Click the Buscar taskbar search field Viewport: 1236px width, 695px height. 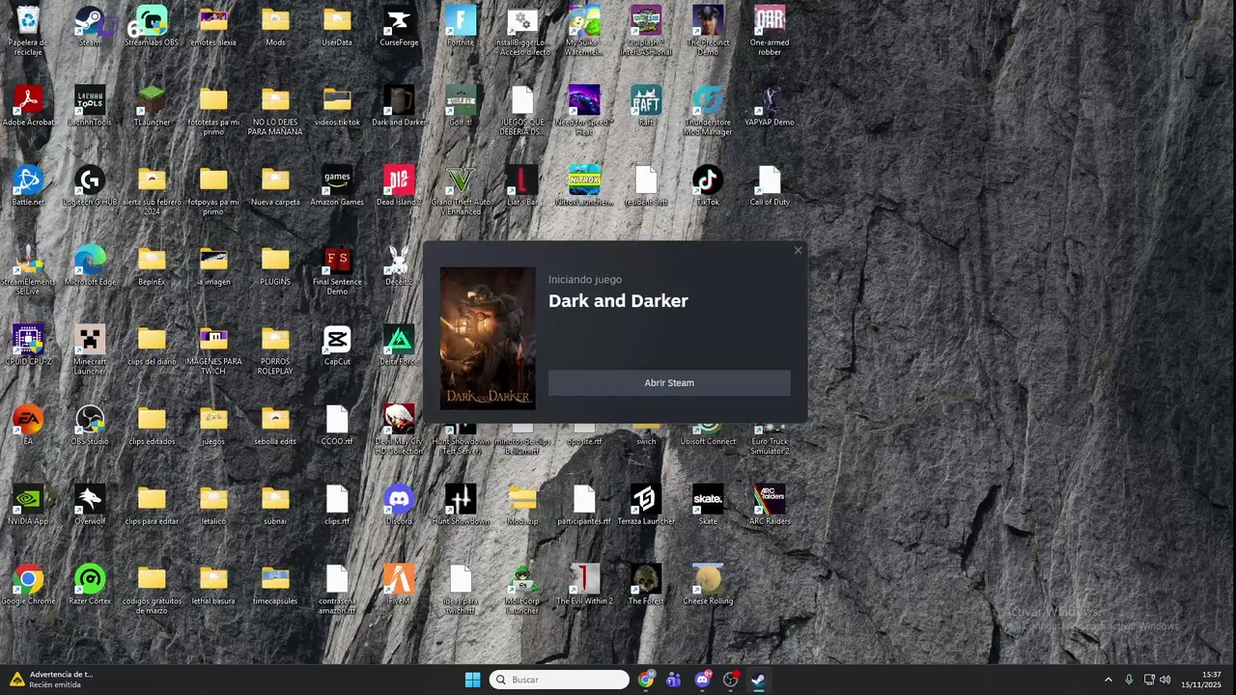559,680
